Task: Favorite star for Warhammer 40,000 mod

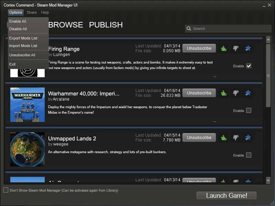Action: 248,93
